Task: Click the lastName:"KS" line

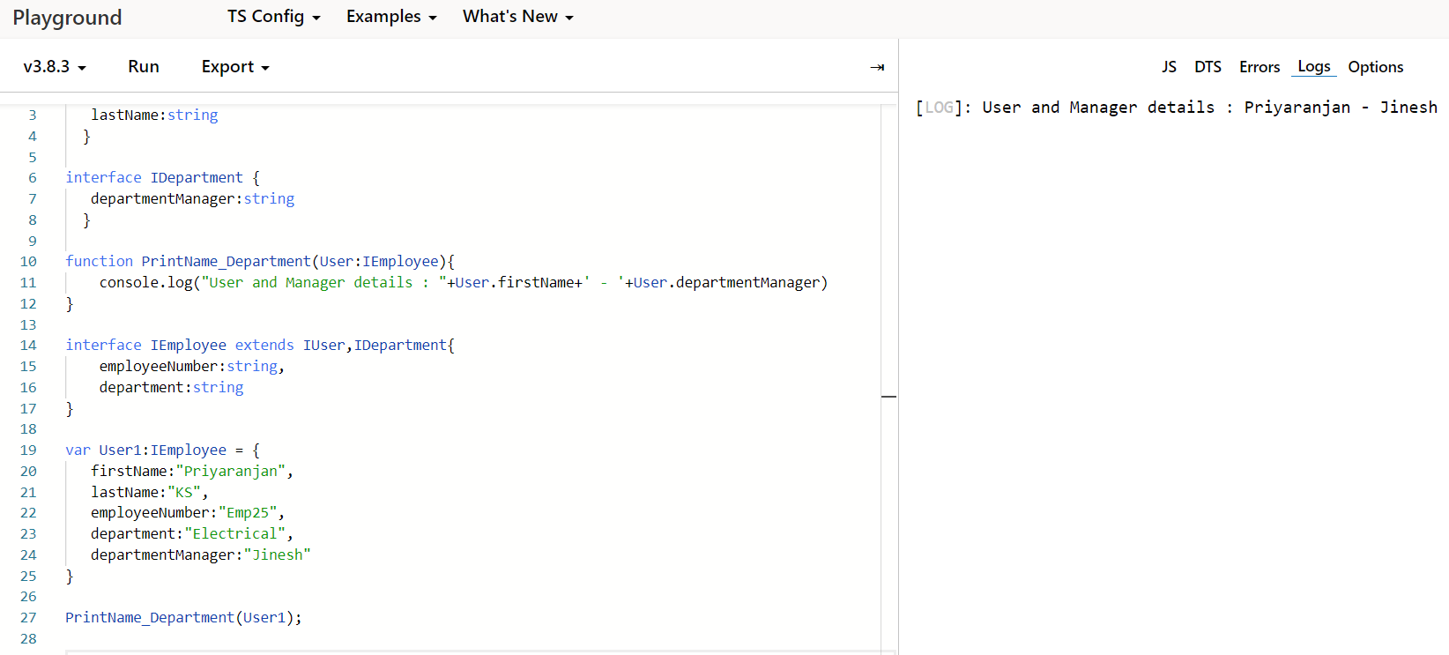Action: (x=150, y=492)
